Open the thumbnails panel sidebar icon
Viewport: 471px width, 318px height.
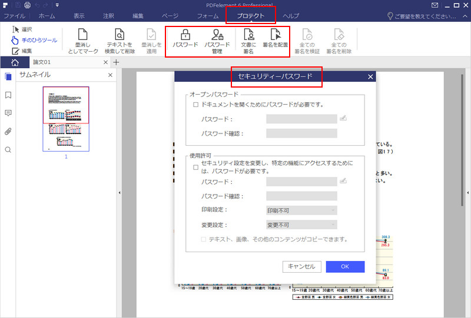[8, 76]
